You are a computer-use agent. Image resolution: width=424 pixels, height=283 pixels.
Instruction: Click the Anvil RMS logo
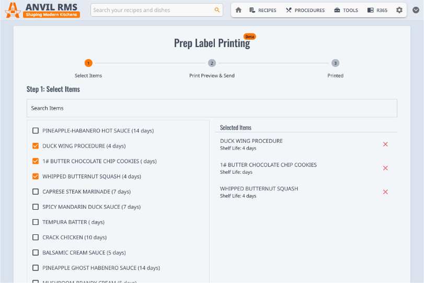[x=42, y=10]
